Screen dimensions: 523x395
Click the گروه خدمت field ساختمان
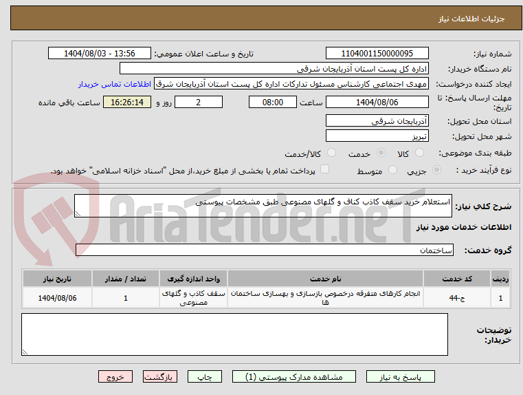pyautogui.click(x=265, y=250)
